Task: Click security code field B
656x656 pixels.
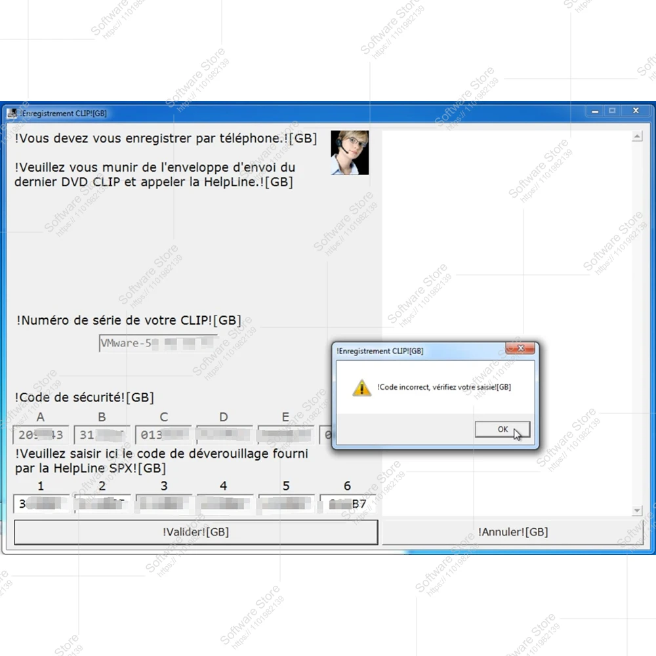Action: [102, 435]
